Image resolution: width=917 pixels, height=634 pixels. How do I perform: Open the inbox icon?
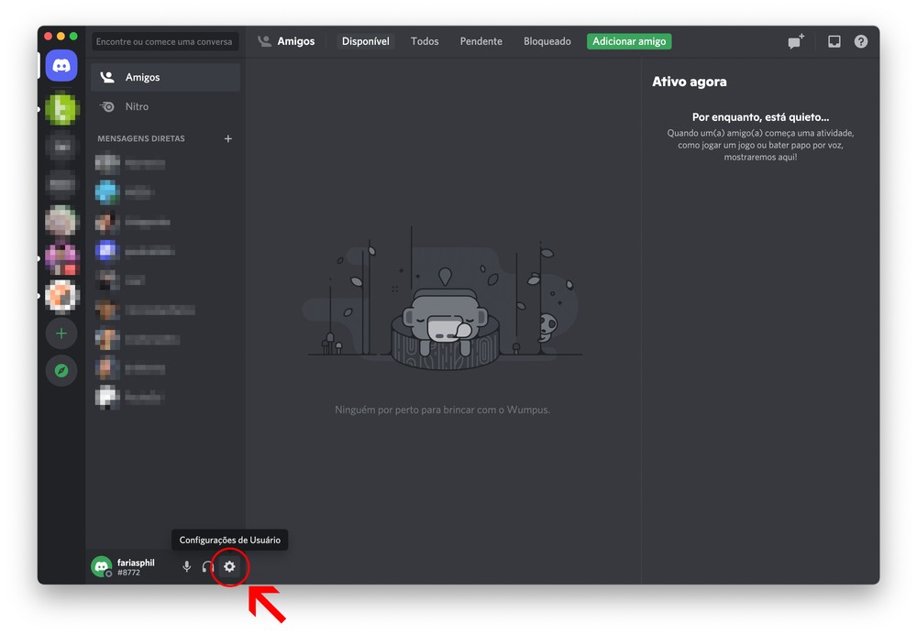[834, 41]
